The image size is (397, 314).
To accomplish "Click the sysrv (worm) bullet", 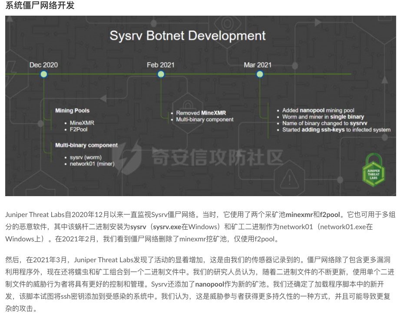I will click(86, 157).
